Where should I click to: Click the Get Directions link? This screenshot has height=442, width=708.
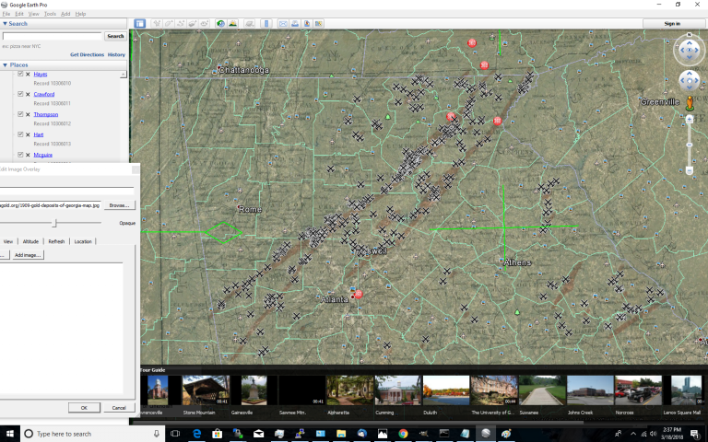(87, 54)
